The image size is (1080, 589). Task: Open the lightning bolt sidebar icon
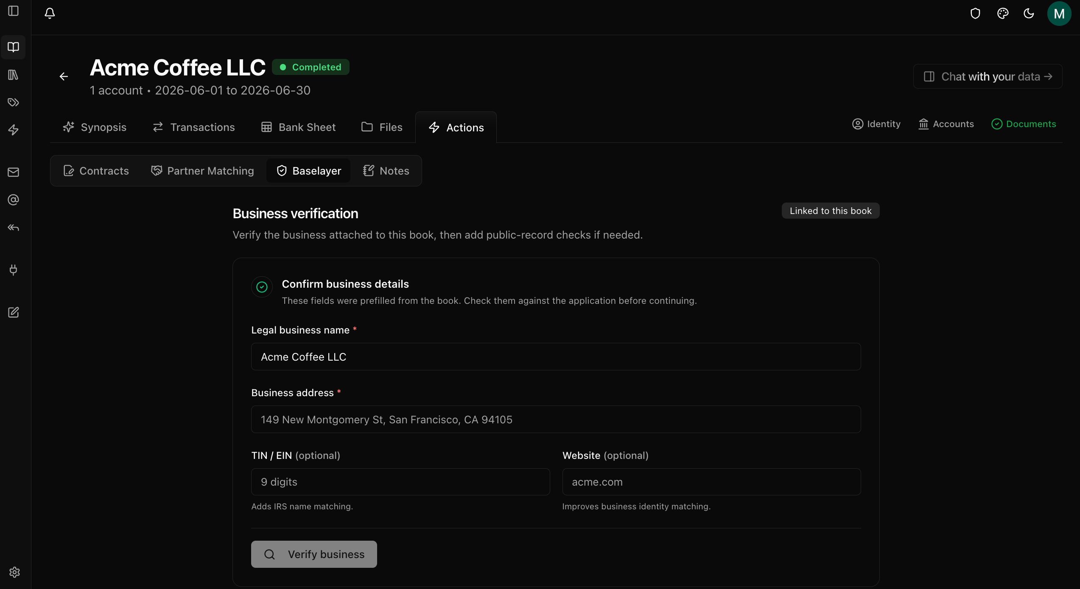tap(14, 130)
